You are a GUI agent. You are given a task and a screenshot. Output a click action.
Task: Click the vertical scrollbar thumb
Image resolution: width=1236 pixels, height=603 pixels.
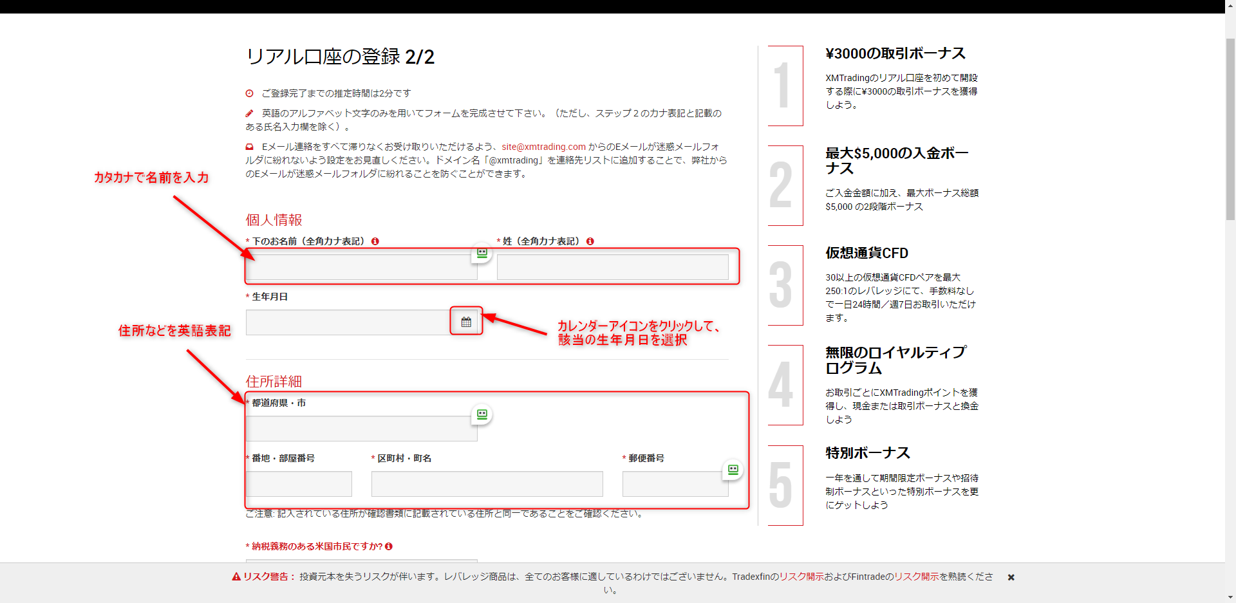pyautogui.click(x=1230, y=129)
